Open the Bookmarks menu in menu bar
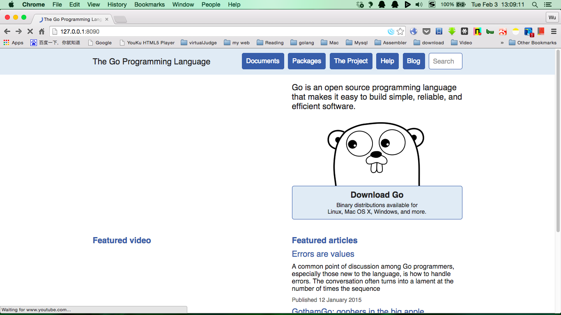 (x=149, y=5)
